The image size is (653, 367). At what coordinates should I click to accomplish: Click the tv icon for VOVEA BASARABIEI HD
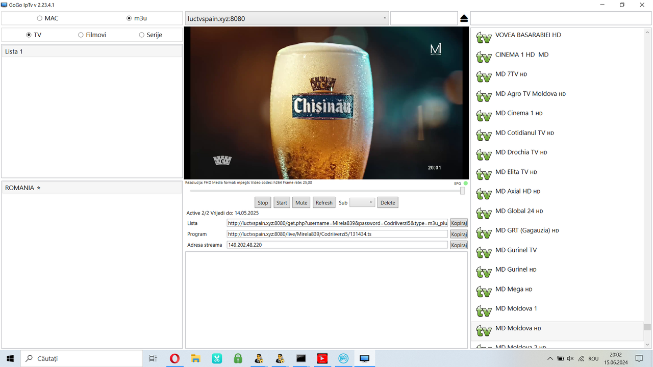tap(484, 38)
